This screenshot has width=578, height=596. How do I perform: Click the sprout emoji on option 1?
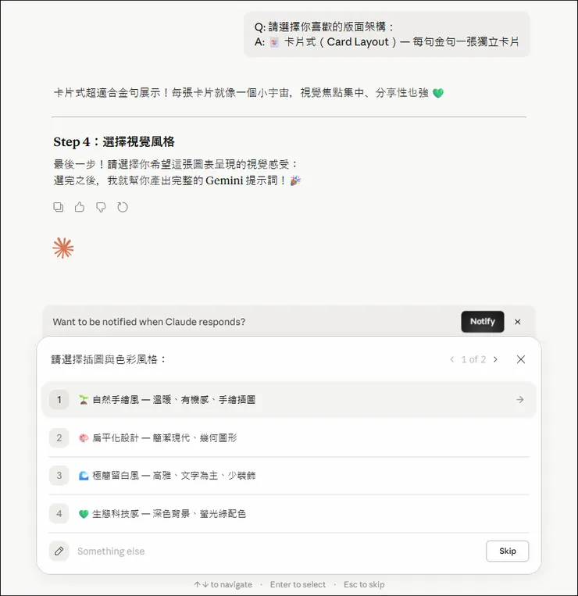(84, 399)
